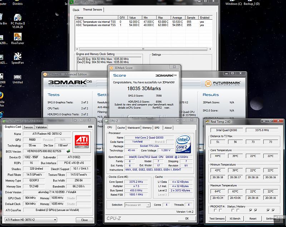Click the Dev[0] Eng: 904.50 MHz clock entry
Image resolution: width=286 pixels, height=227 pixels.
(103, 59)
